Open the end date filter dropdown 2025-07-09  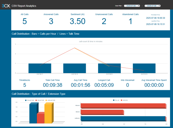click(x=153, y=6)
